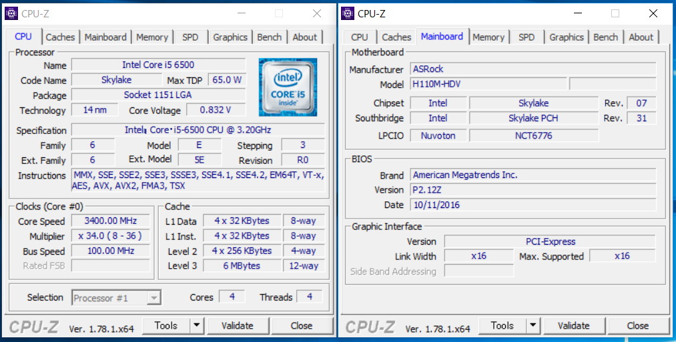Minimize the left CPU-Z window
Viewport: 676px width, 342px height.
point(242,13)
